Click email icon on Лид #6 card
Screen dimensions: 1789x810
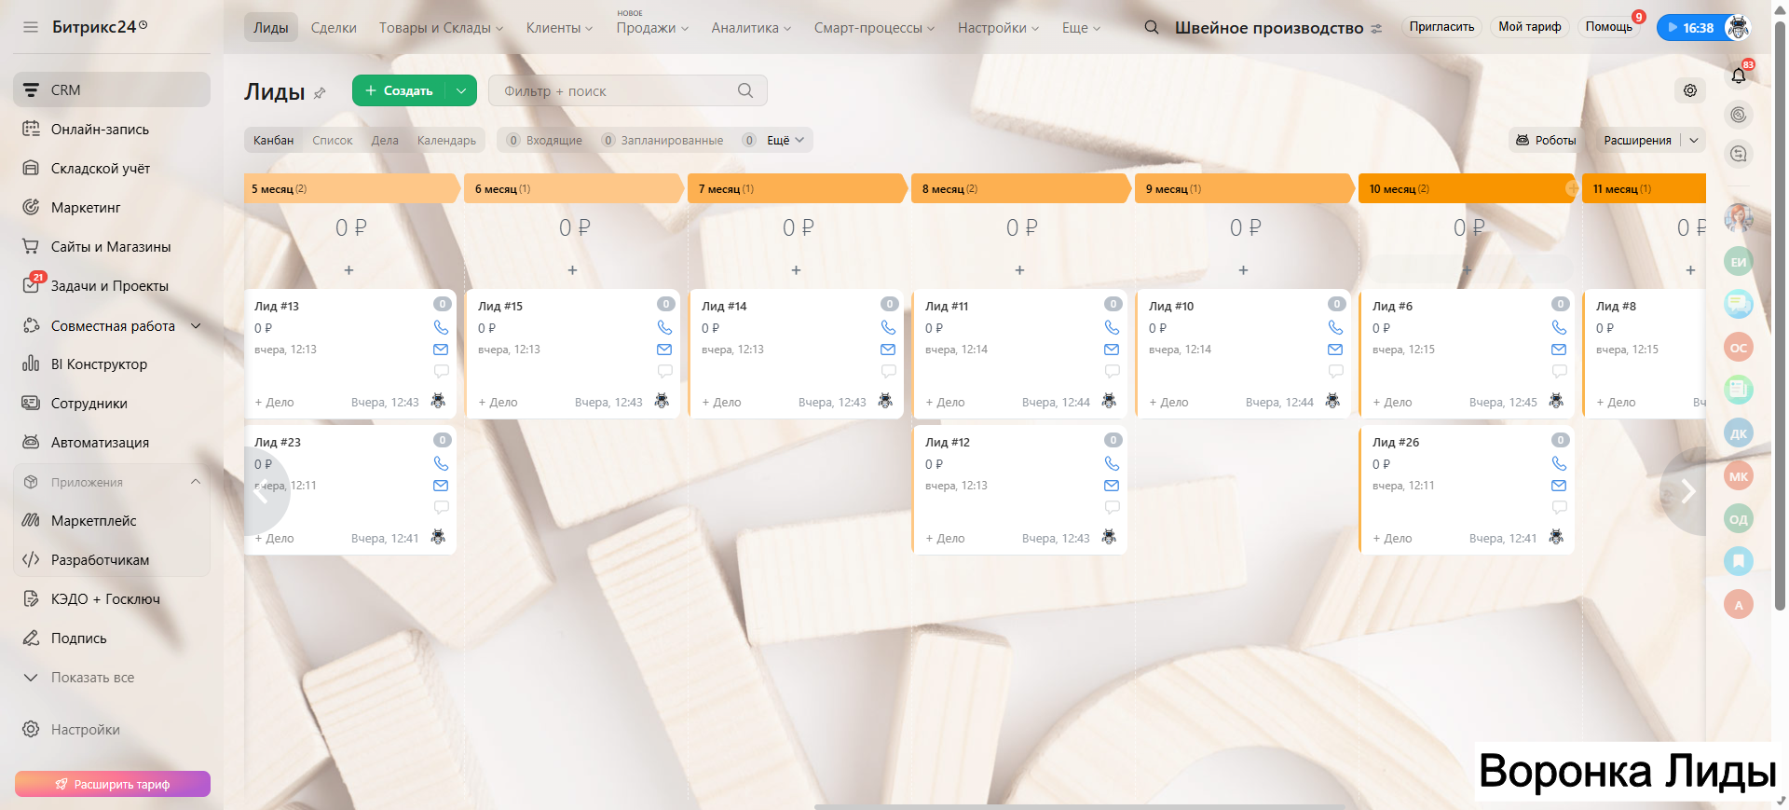pos(1559,350)
